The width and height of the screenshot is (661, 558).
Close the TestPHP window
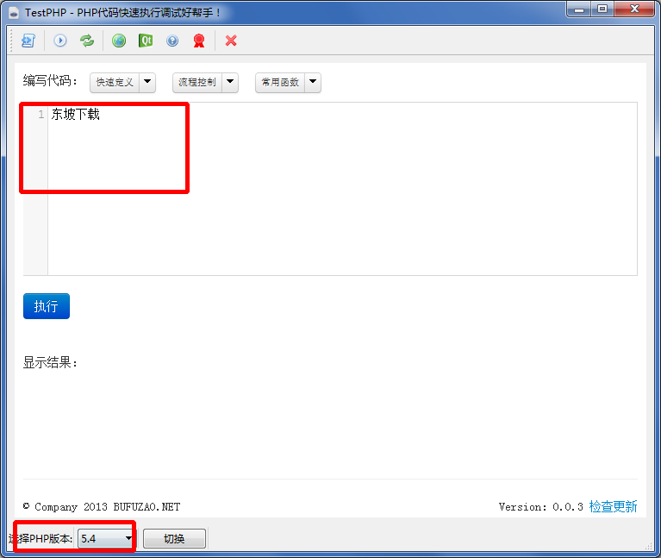click(634, 9)
